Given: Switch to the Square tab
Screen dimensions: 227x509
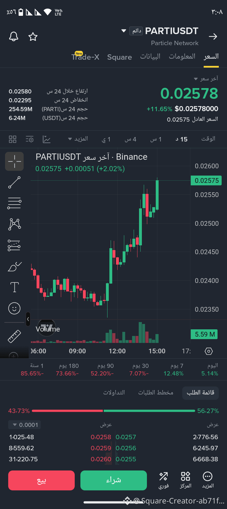Looking at the screenshot, I should [x=119, y=57].
